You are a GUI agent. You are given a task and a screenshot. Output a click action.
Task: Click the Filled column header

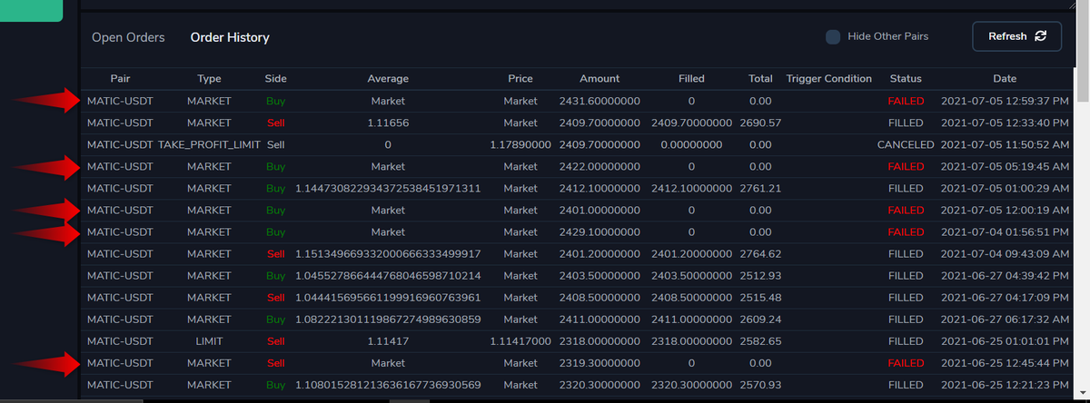point(691,79)
